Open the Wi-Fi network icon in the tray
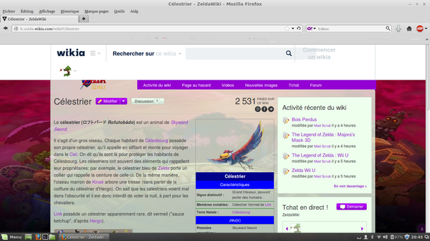 (x=379, y=237)
